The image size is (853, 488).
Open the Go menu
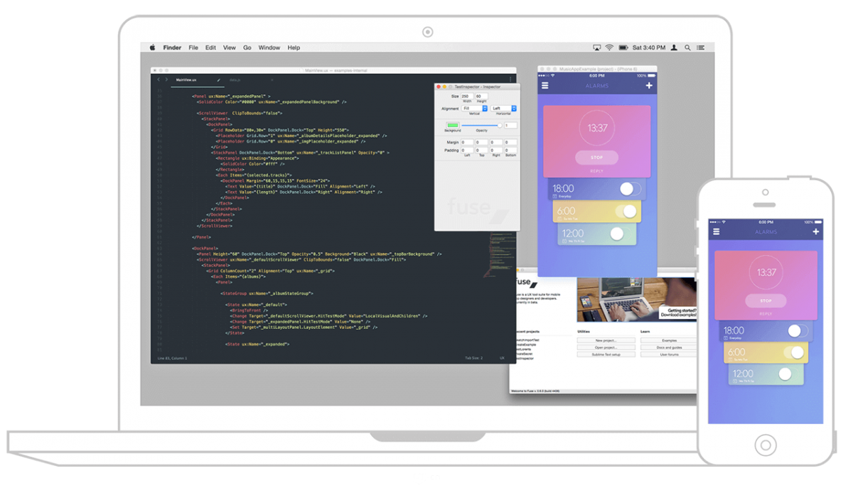tap(247, 48)
